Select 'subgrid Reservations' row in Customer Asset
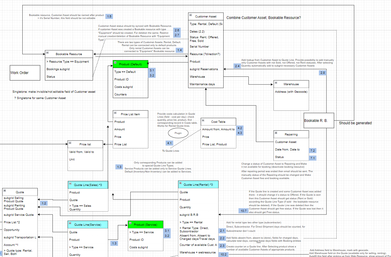Screen dimensions: 391x257 coord(206,69)
